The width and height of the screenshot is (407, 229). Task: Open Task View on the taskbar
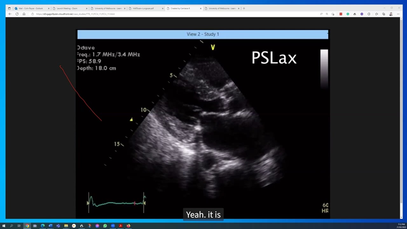coord(19,226)
